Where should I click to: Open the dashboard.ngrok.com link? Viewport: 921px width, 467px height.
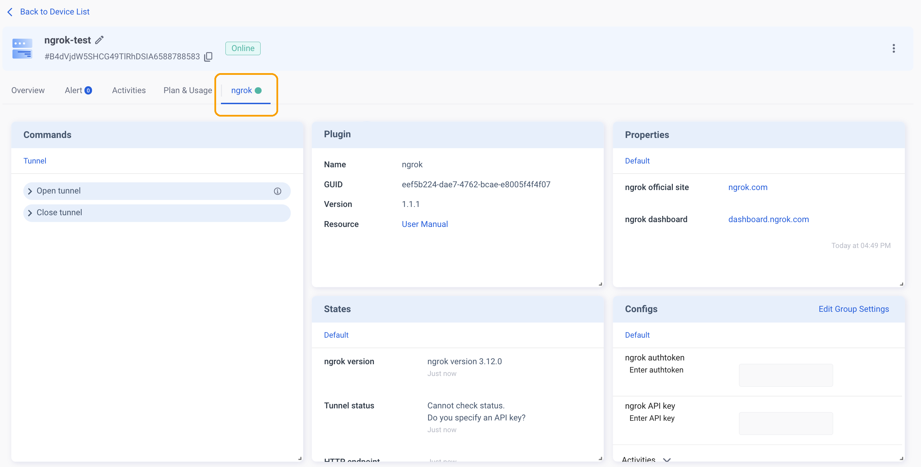(768, 219)
